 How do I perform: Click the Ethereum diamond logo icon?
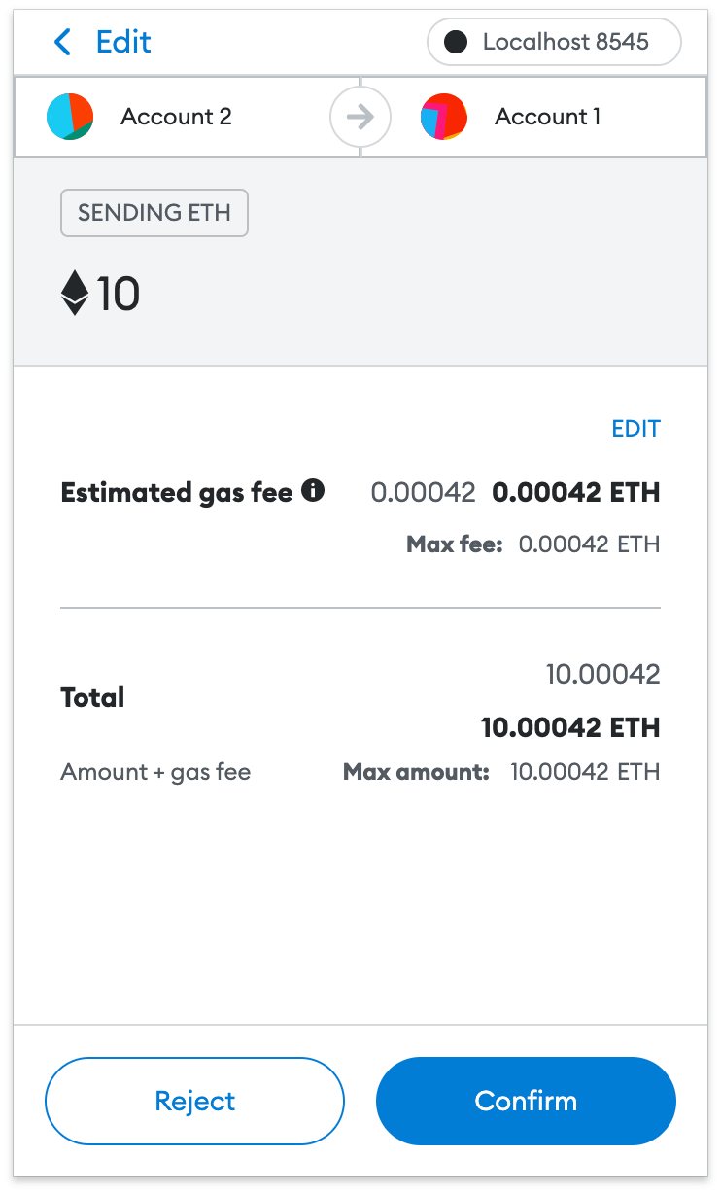pyautogui.click(x=75, y=293)
